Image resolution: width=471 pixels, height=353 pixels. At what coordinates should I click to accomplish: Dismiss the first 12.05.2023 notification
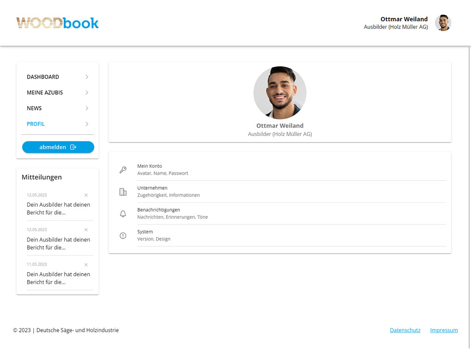(86, 195)
